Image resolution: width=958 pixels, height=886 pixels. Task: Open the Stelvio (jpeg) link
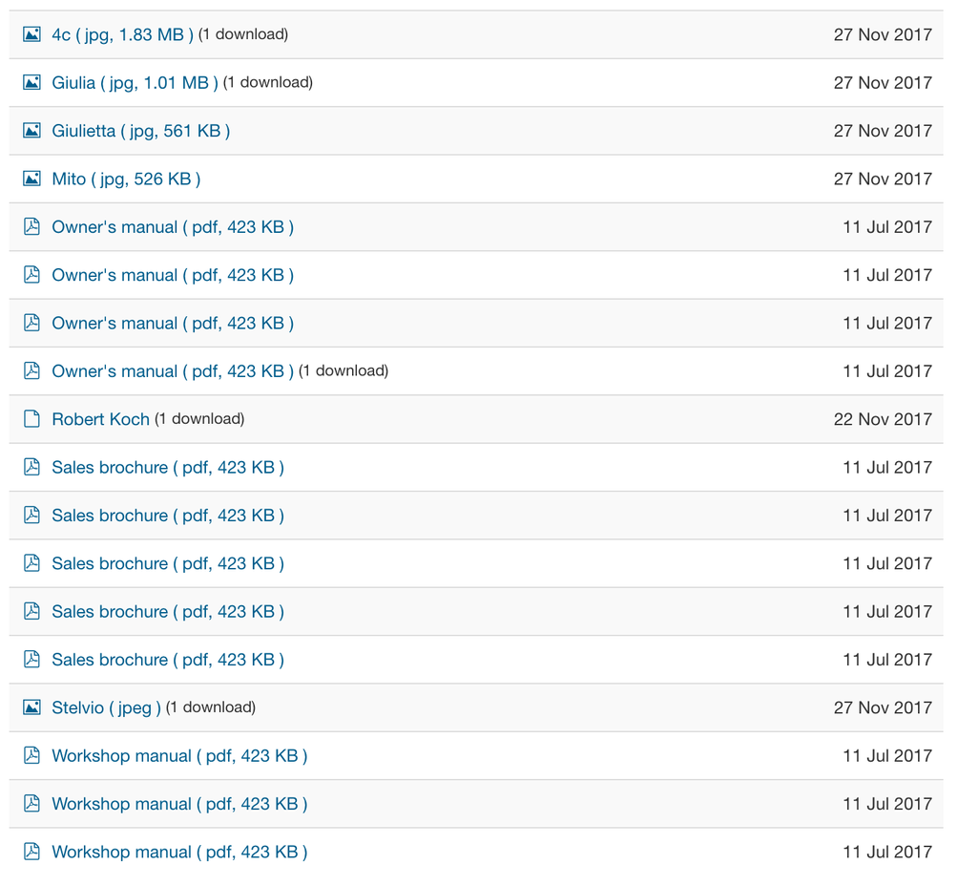coord(106,707)
